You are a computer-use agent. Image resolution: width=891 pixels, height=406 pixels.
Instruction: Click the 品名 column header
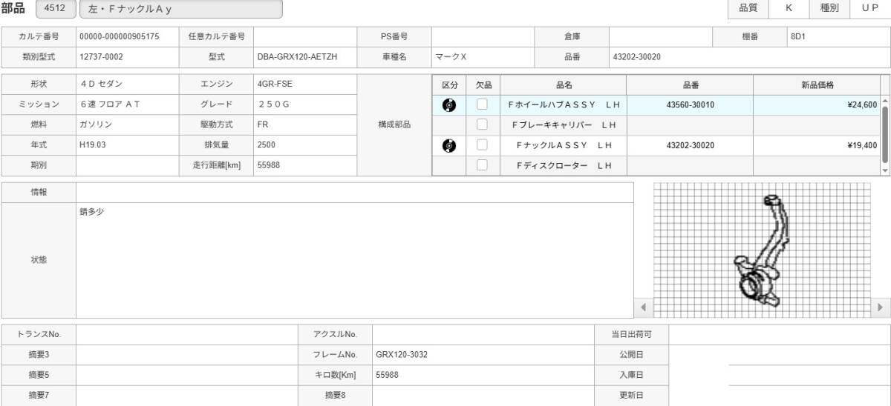coord(564,85)
